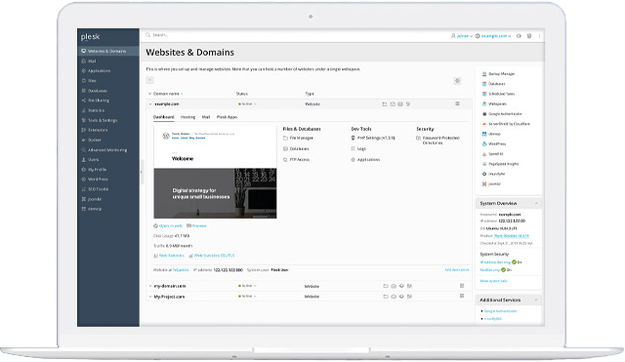Open the my-domain.com Active status dropdown
The height and width of the screenshot is (362, 625).
pyautogui.click(x=247, y=286)
